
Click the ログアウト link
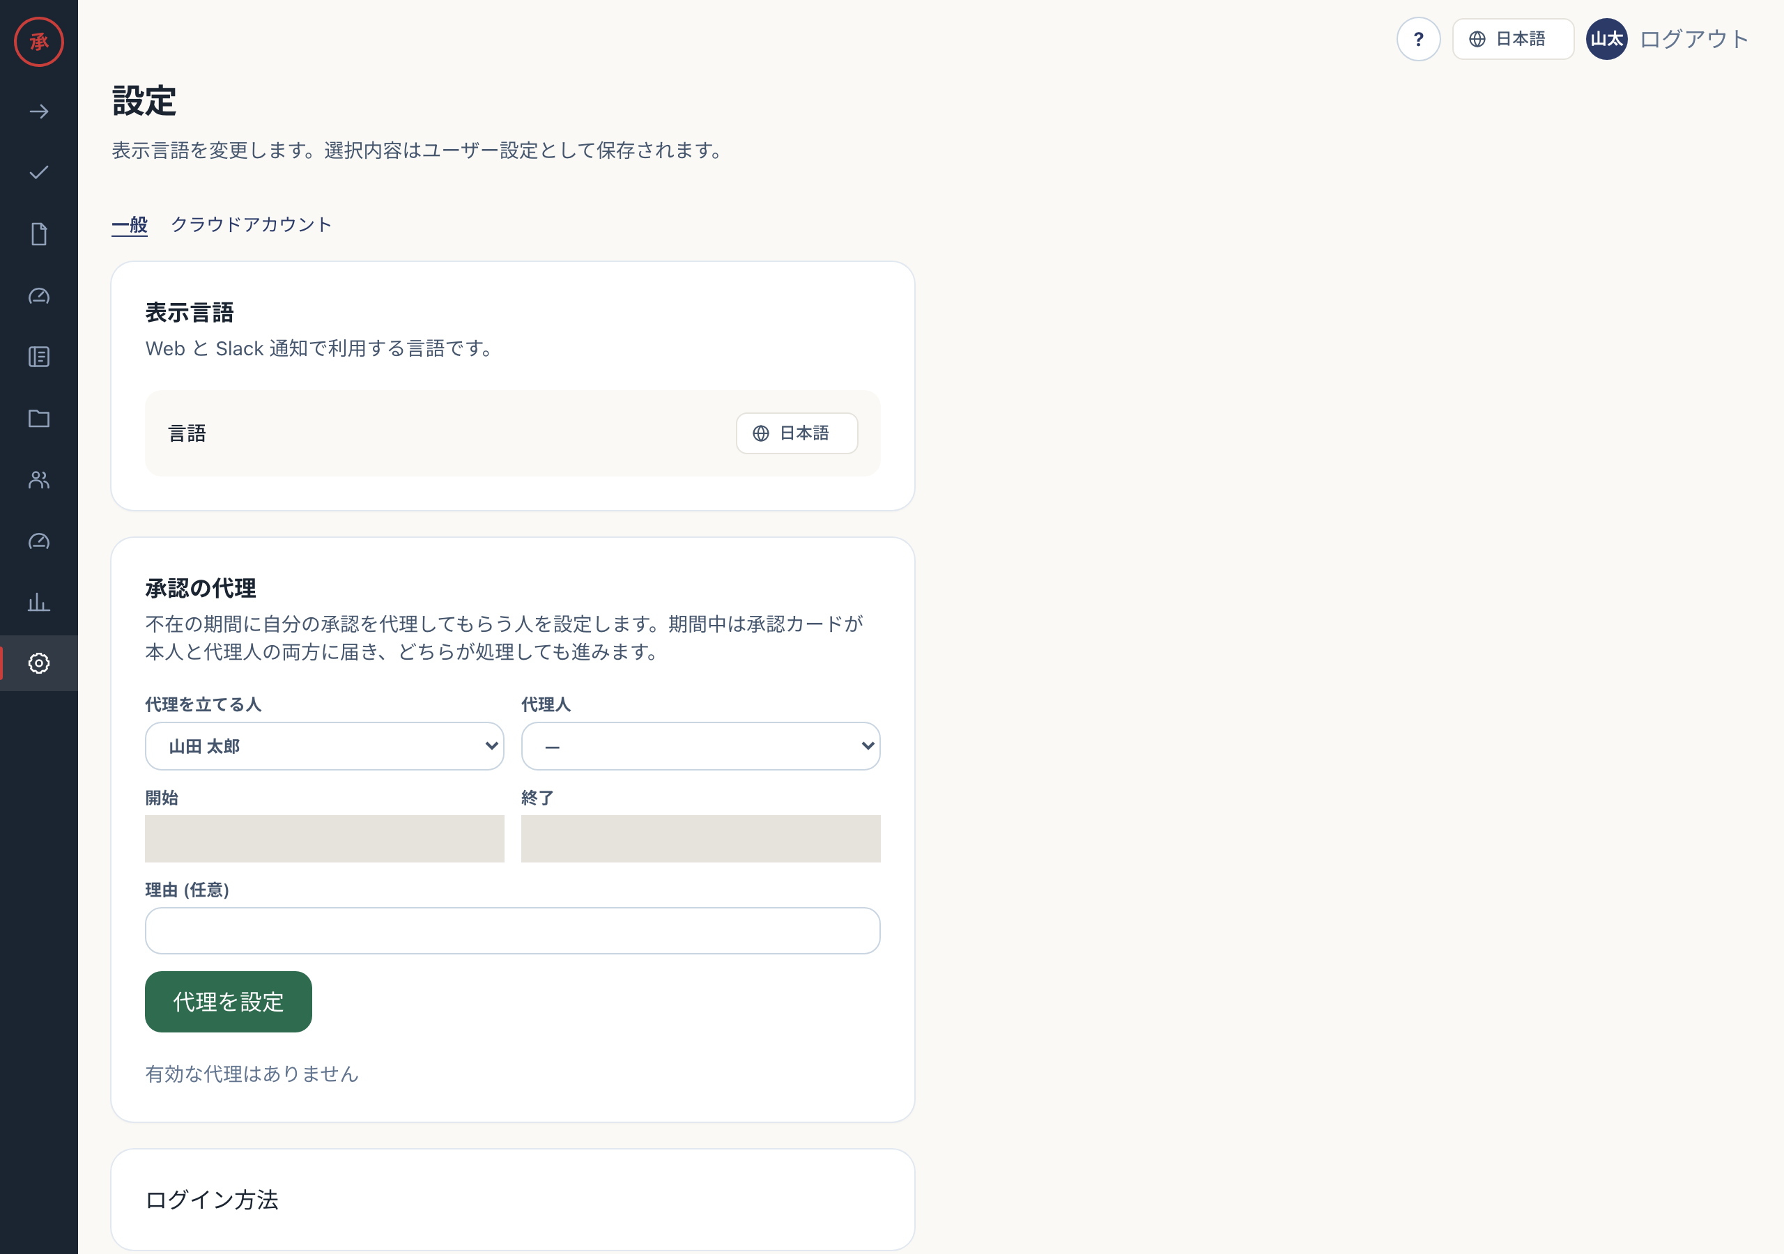click(x=1694, y=39)
